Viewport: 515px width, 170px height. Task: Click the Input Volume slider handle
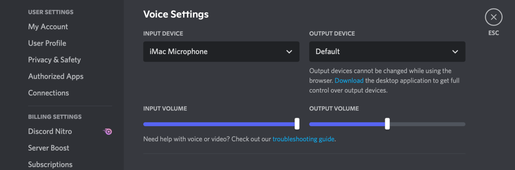pos(297,124)
